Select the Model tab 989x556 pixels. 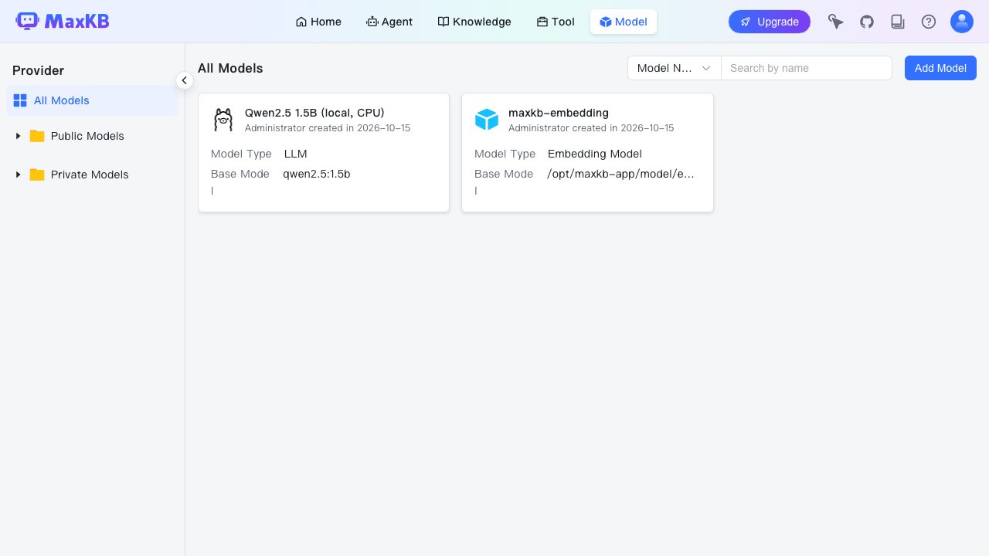coord(624,22)
